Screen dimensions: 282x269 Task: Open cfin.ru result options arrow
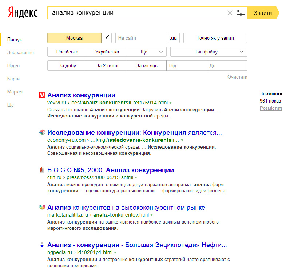pyautogui.click(x=136, y=178)
